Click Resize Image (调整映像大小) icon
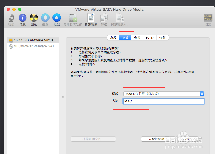Screen dimensions: 215x154 (120, 17)
